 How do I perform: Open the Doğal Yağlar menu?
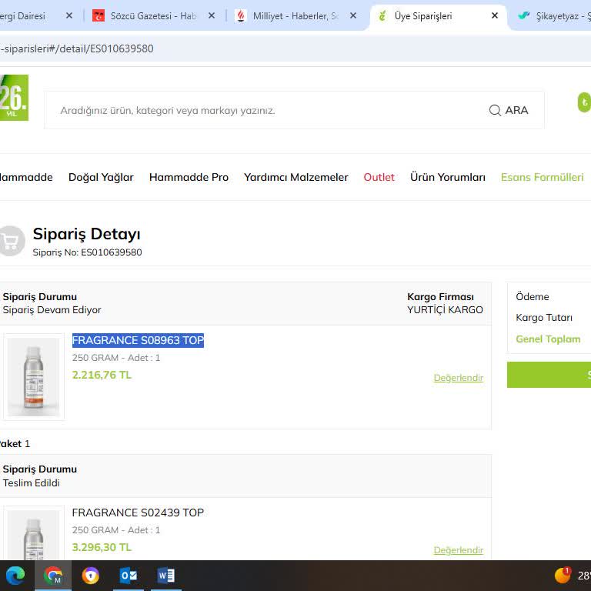pyautogui.click(x=101, y=177)
